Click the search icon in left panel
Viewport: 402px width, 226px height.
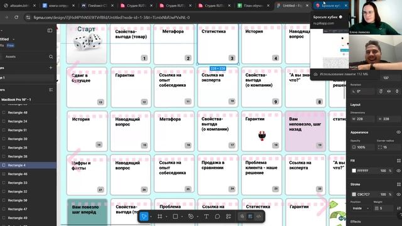click(51, 56)
